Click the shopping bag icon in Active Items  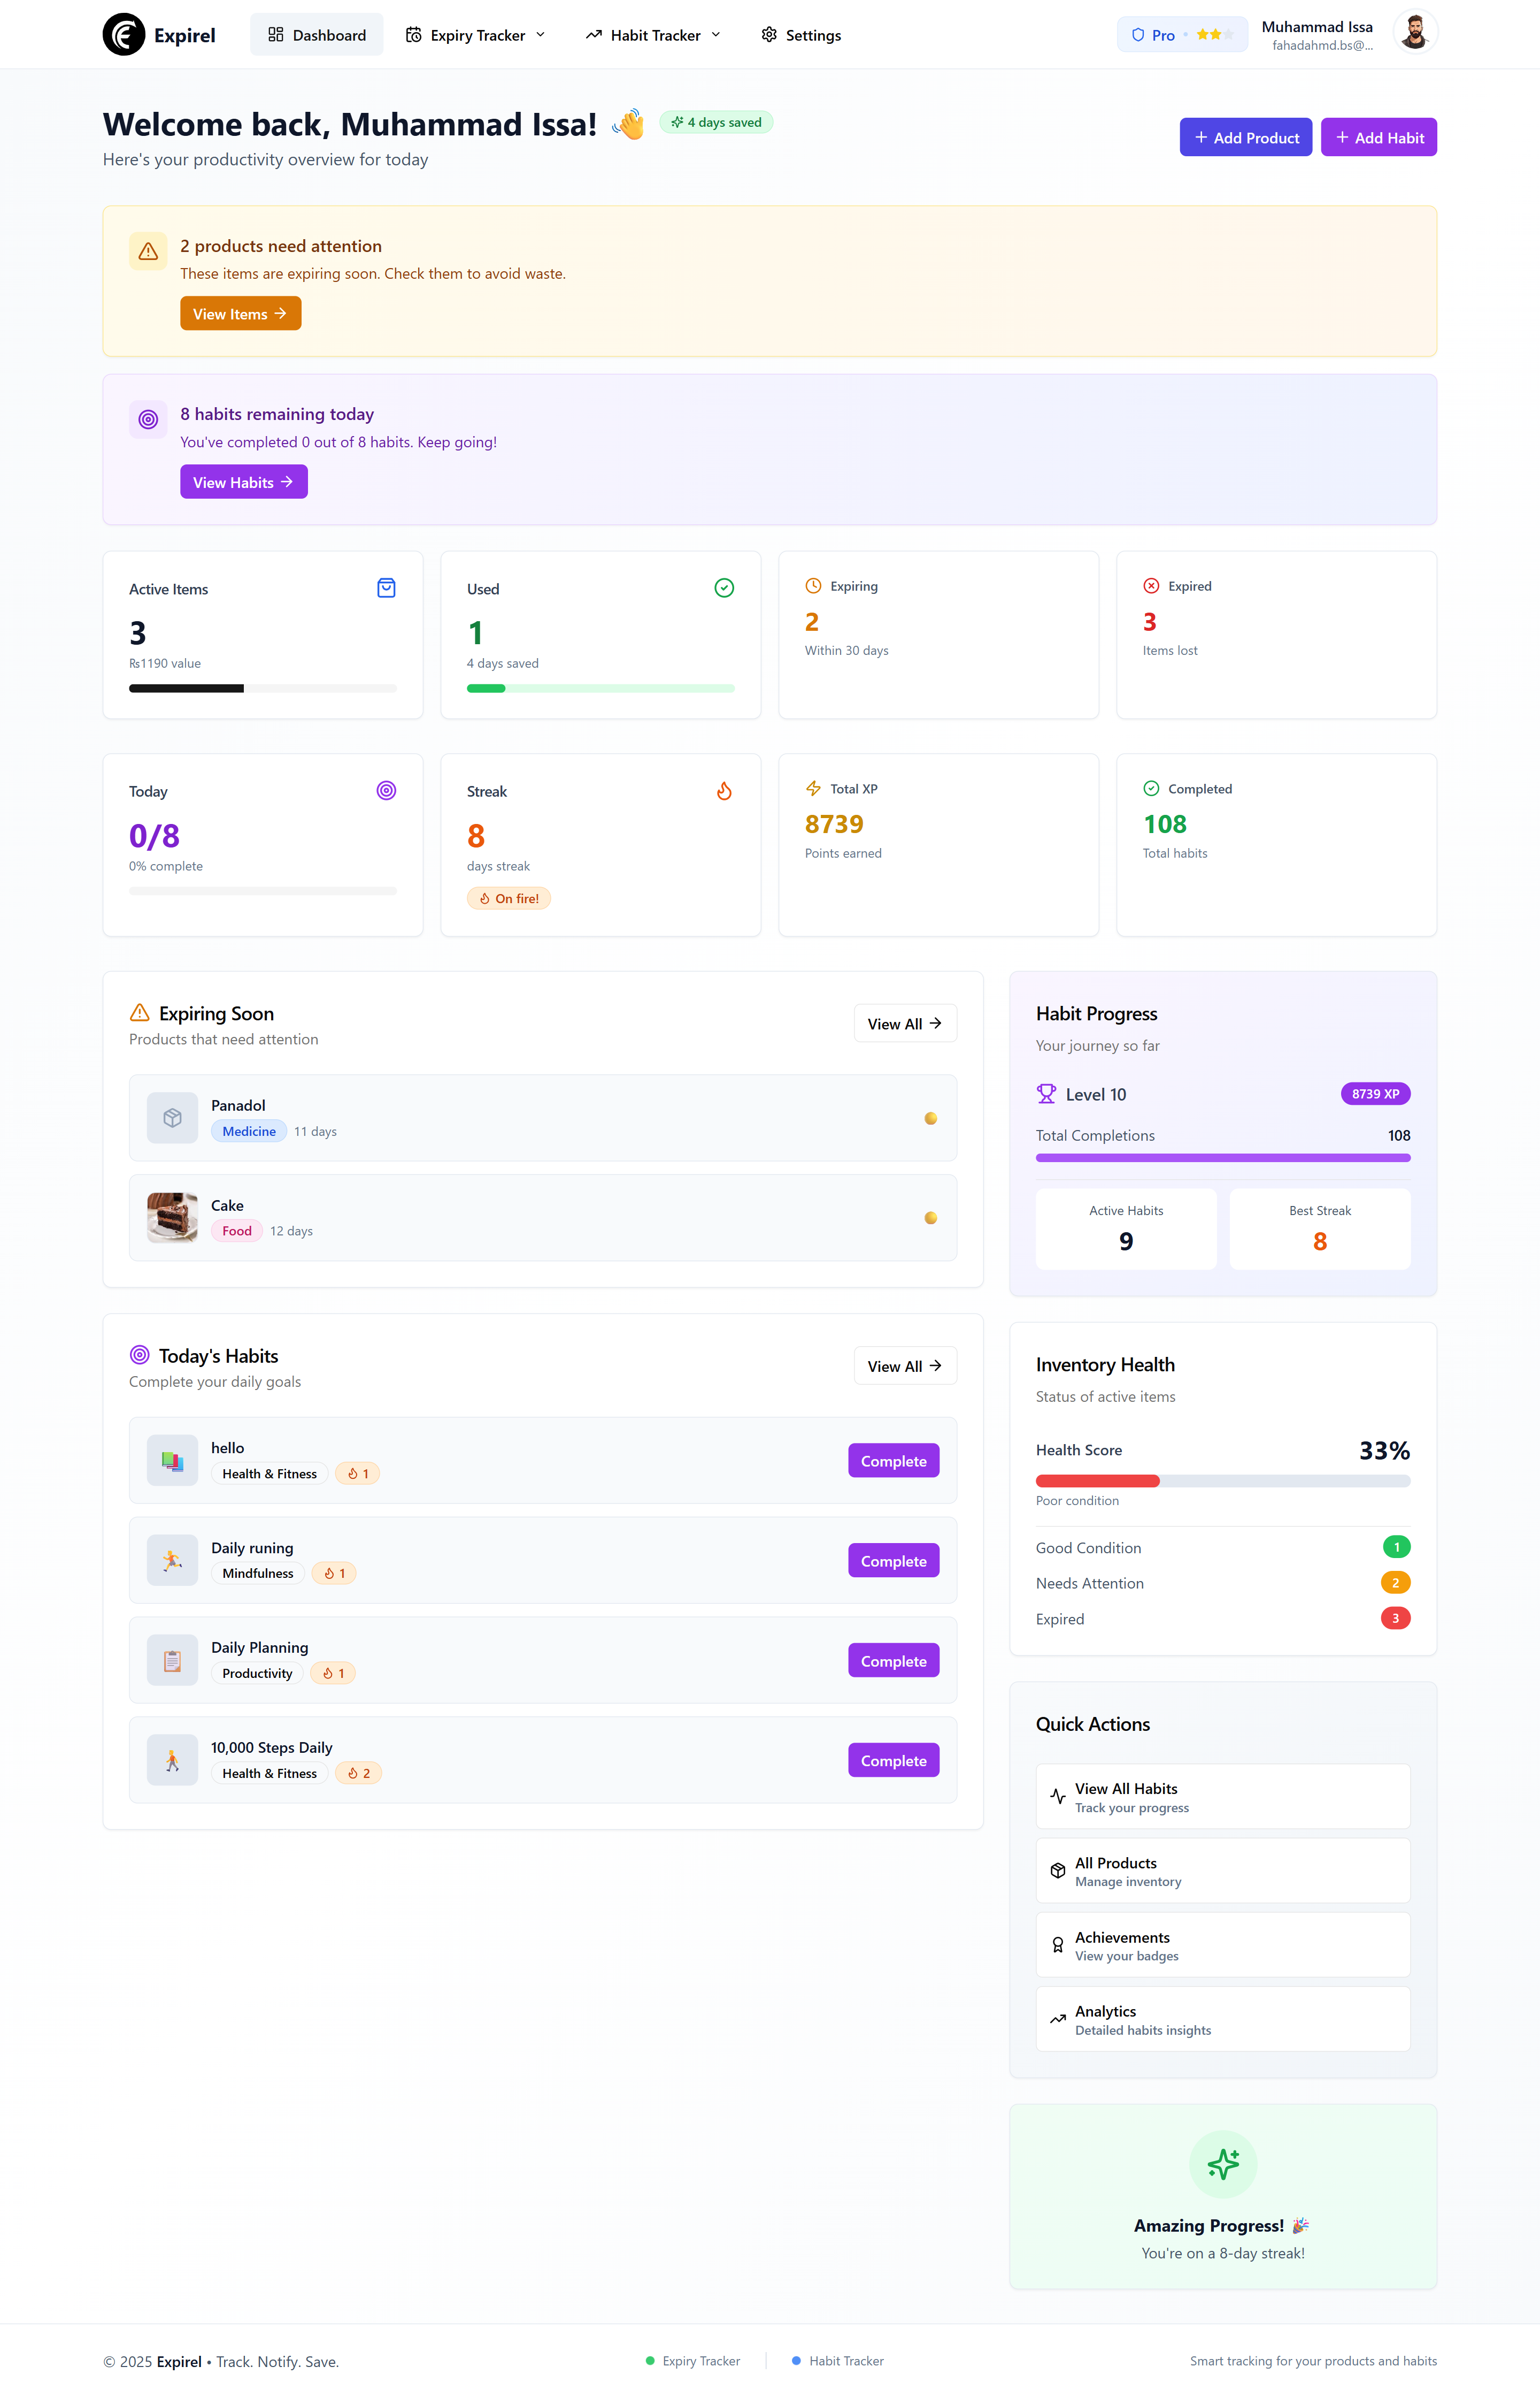pyautogui.click(x=386, y=588)
